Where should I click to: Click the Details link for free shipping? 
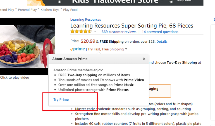[x=162, y=42]
